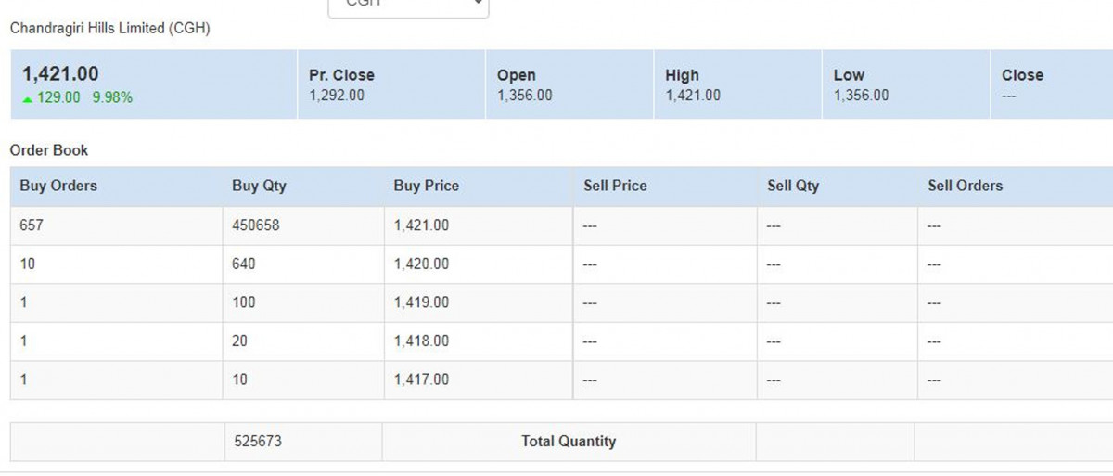This screenshot has width=1113, height=476.
Task: Open the CGH stock symbol dropdown
Action: point(408,6)
